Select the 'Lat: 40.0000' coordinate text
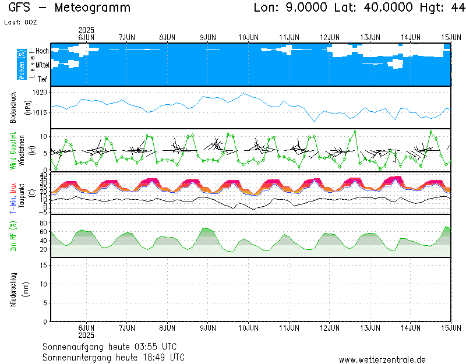 [373, 8]
